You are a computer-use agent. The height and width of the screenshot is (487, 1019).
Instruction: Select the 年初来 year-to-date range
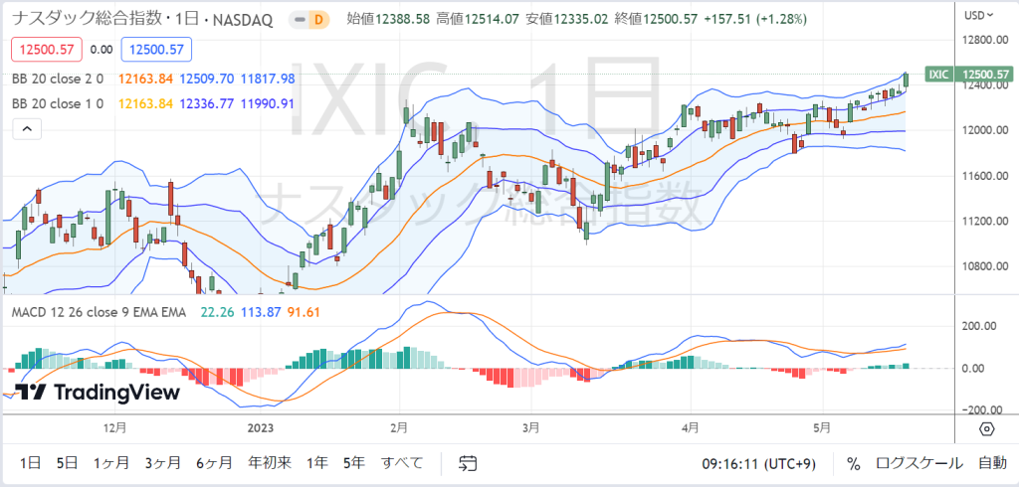tap(270, 463)
